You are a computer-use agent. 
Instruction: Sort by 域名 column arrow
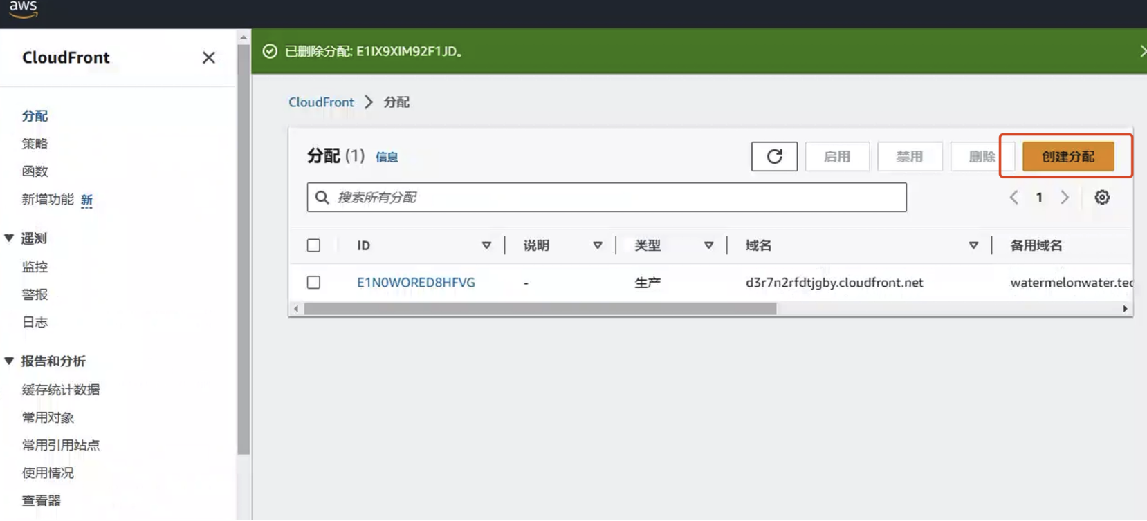point(973,245)
